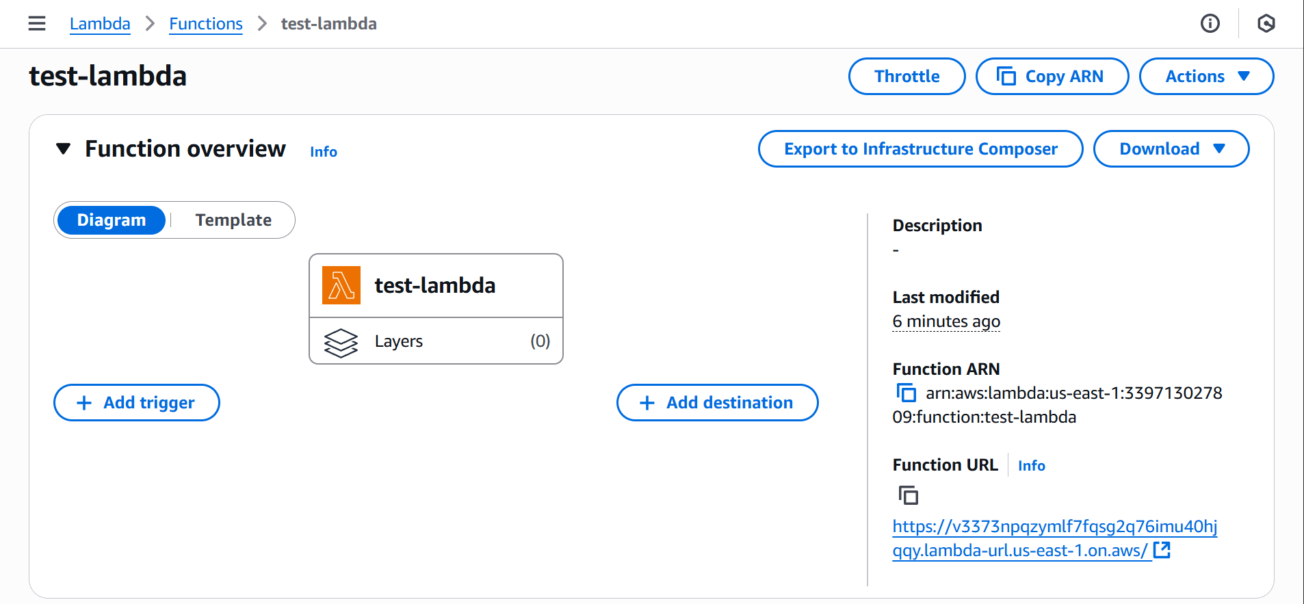
Task: Click the info circle icon in header
Action: pos(1210,24)
